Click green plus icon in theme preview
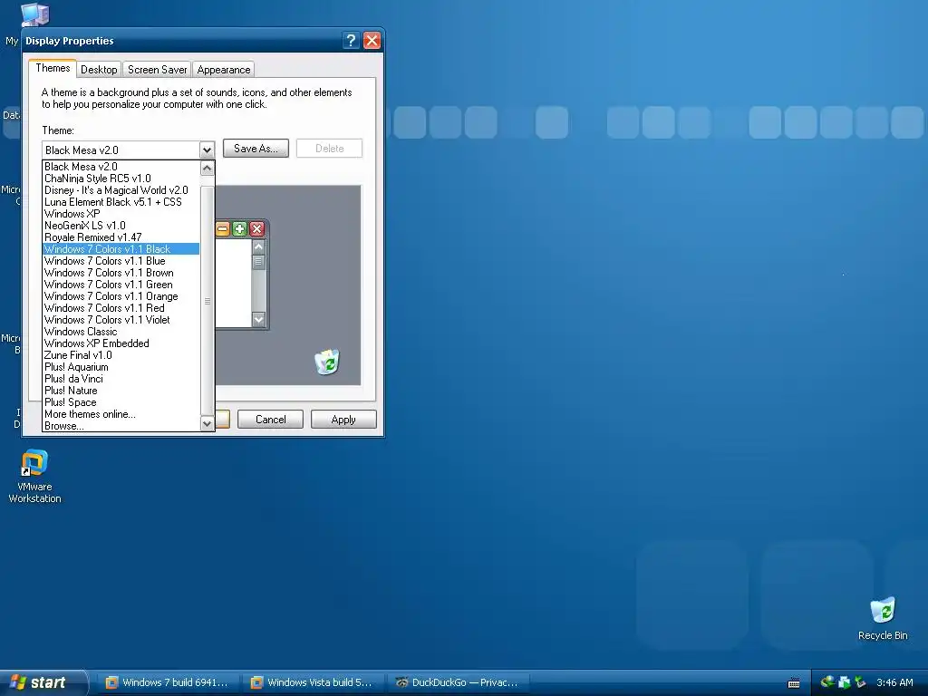The height and width of the screenshot is (696, 928). point(239,229)
